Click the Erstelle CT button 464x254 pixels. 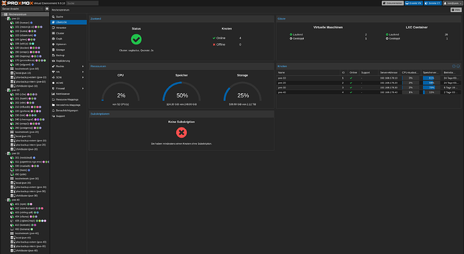432,3
